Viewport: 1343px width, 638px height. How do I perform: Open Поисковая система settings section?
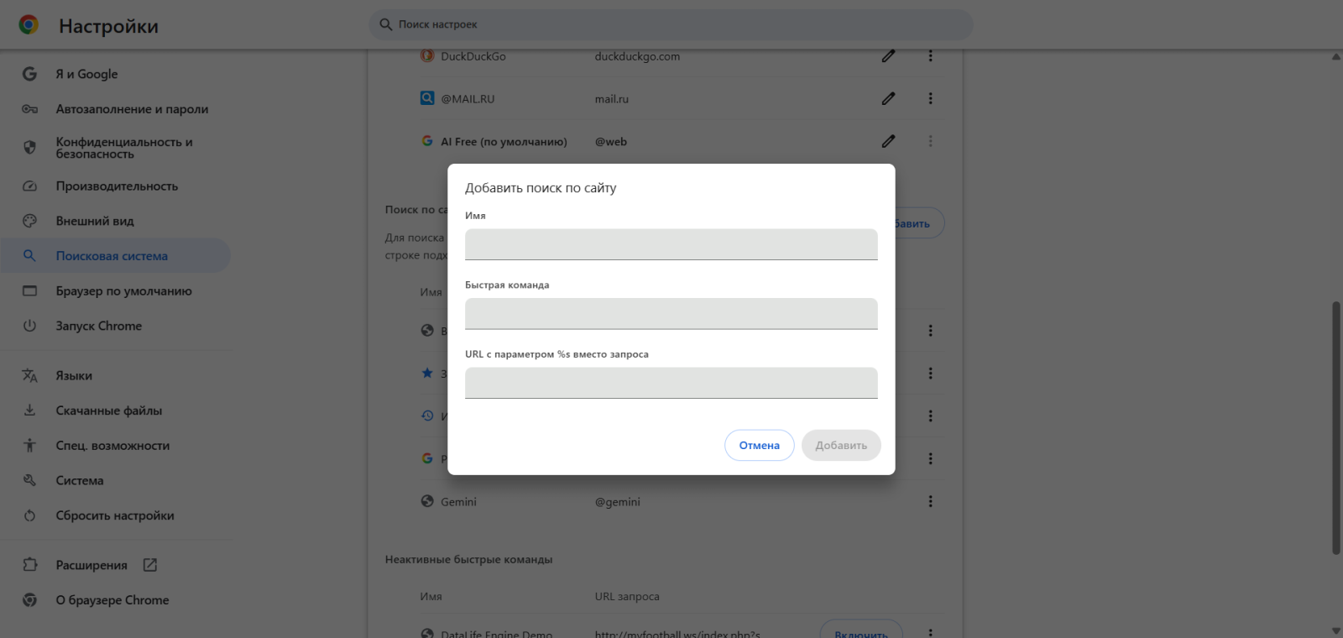click(112, 256)
